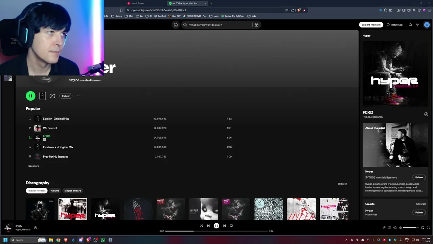Open the Friend Activity icon
The width and height of the screenshot is (433, 244).
pos(417,25)
